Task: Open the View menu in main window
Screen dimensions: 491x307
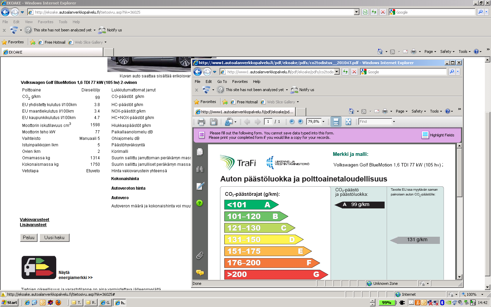Action: pyautogui.click(x=29, y=22)
